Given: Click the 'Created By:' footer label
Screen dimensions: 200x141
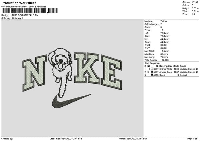Looking at the screenshot, I should coord(7,139).
